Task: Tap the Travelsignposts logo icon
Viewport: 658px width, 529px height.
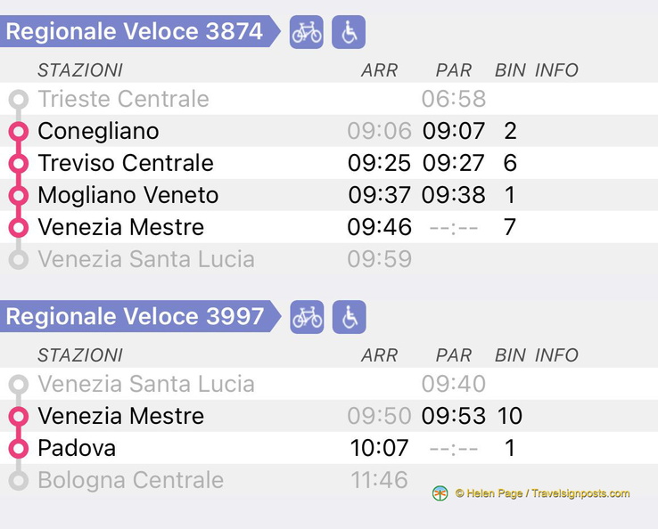Action: [x=440, y=493]
